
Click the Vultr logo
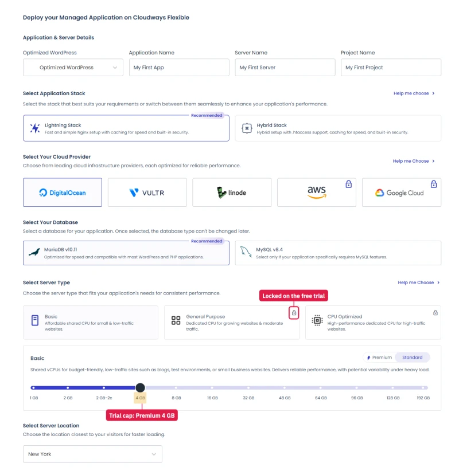[147, 193]
